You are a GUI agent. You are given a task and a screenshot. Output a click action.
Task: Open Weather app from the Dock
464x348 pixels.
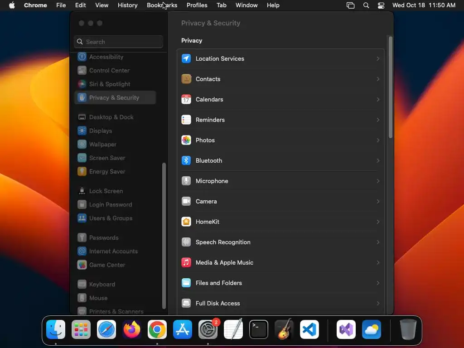tap(372, 329)
